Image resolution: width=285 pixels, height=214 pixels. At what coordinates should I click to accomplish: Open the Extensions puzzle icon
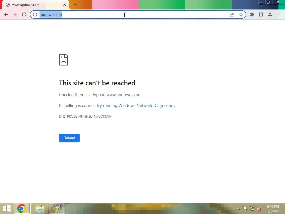pyautogui.click(x=252, y=14)
